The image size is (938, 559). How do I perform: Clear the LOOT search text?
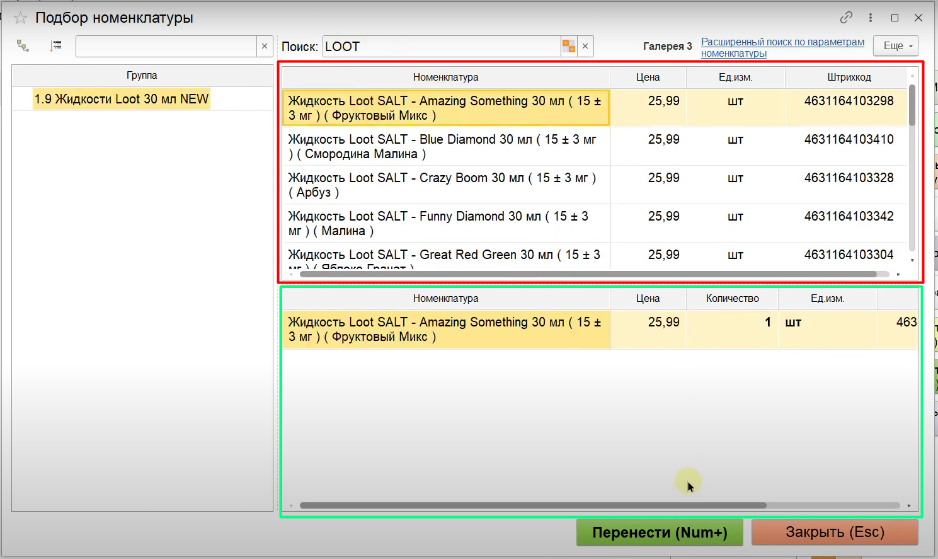(585, 46)
